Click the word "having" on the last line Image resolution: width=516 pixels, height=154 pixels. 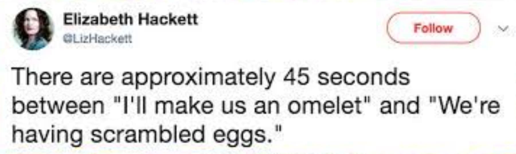tap(47, 135)
